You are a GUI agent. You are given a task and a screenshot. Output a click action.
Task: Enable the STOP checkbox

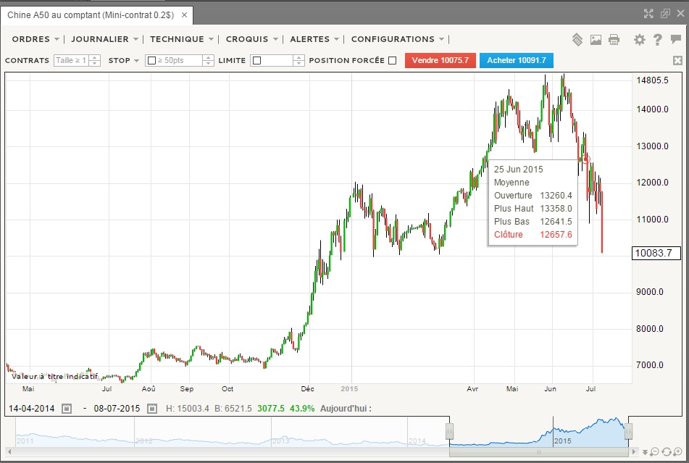[151, 61]
